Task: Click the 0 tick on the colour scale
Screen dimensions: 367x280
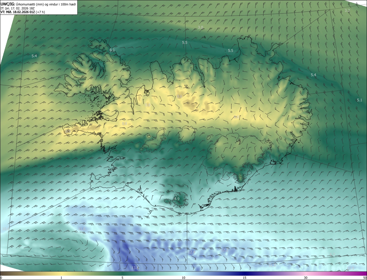Action: (x=1, y=278)
